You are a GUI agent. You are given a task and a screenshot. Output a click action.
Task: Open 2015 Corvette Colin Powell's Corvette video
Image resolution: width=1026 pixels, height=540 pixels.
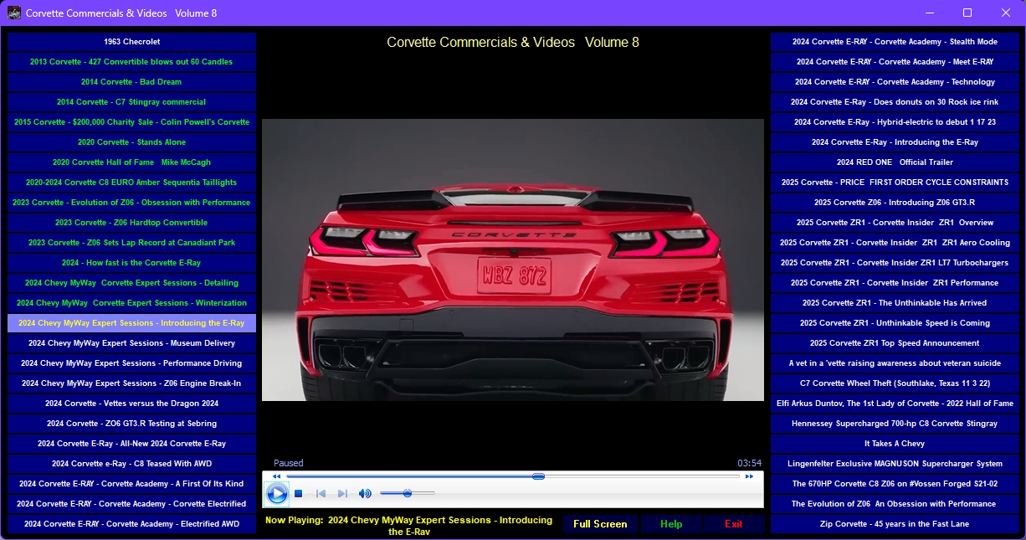(131, 121)
